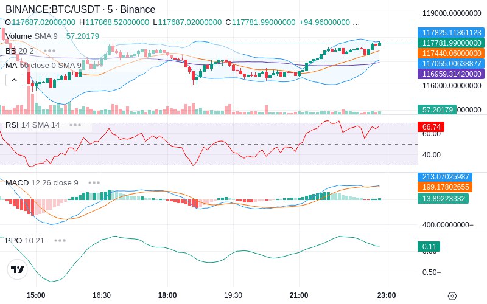The width and height of the screenshot is (487, 304).
Task: Click the 57.20179 volume axis label
Action: tap(437, 110)
